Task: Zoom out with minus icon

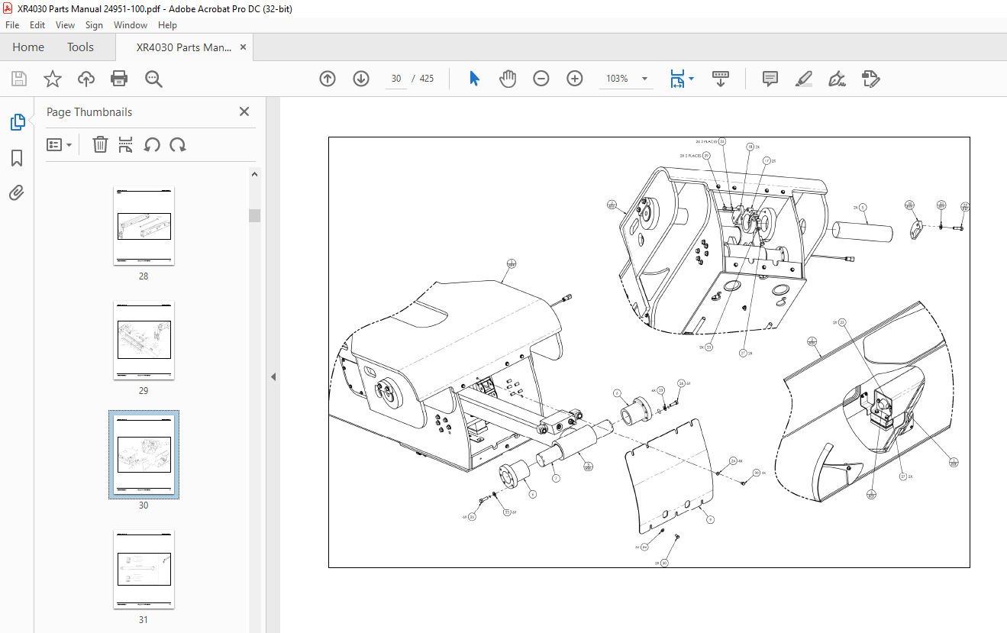Action: tap(541, 79)
